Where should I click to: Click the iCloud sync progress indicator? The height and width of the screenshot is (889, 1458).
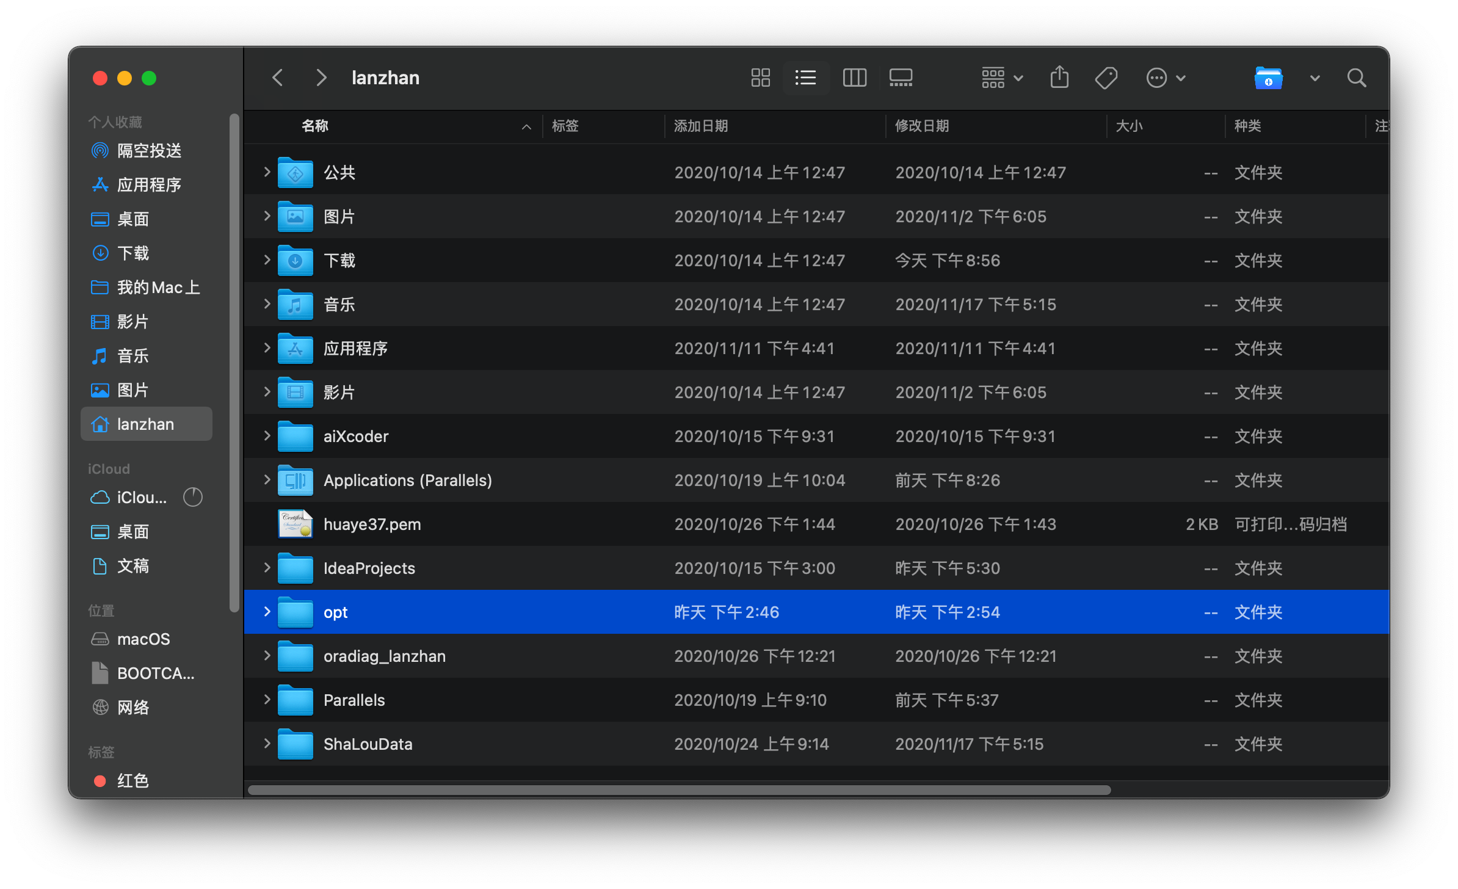(193, 497)
